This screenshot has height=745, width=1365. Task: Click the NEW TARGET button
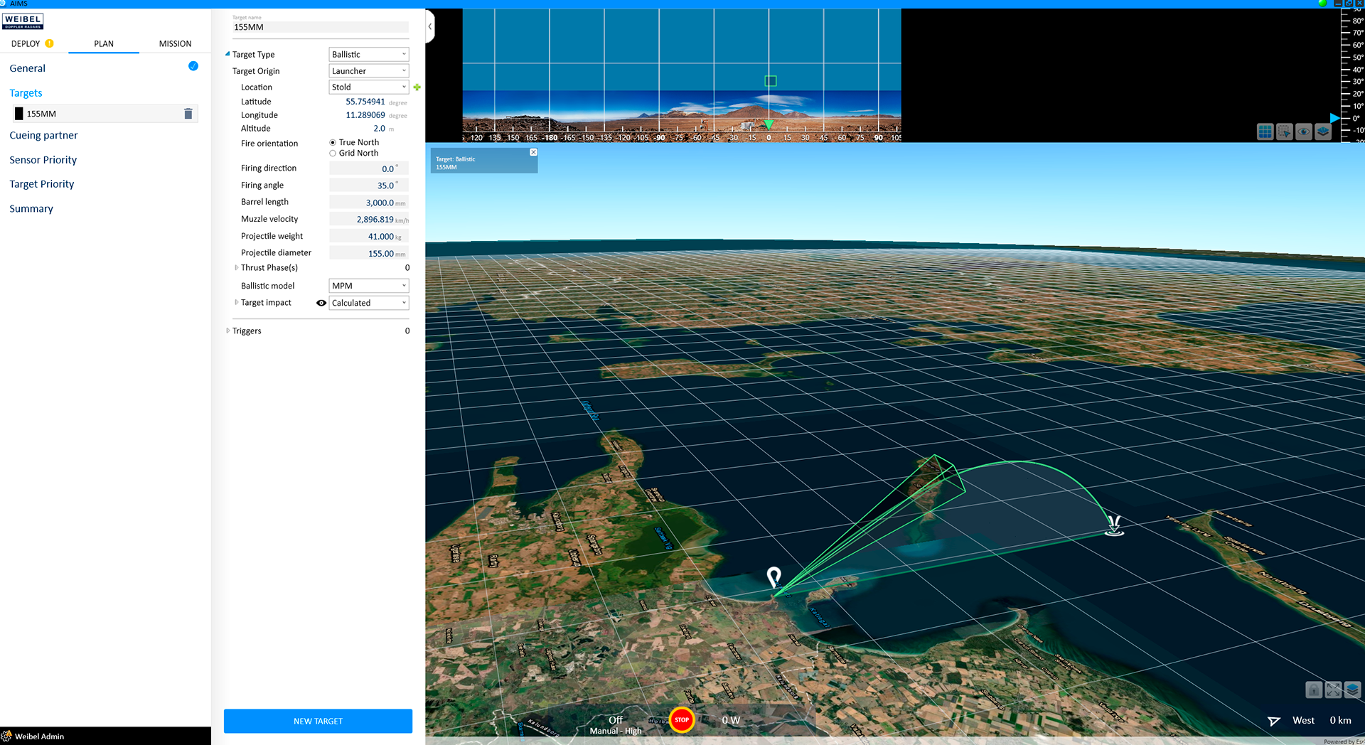point(318,721)
